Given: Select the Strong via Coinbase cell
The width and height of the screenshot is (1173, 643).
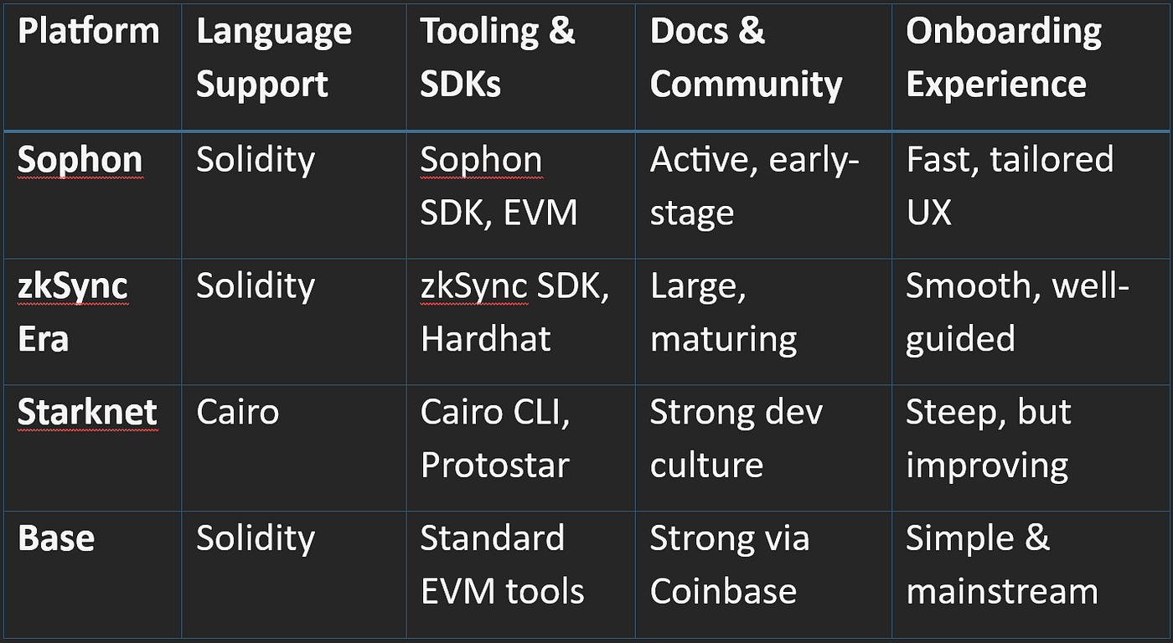Looking at the screenshot, I should (763, 574).
